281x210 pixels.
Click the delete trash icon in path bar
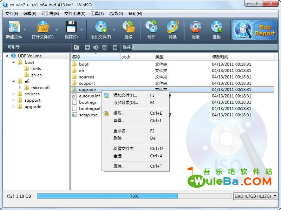pyautogui.click(x=104, y=47)
